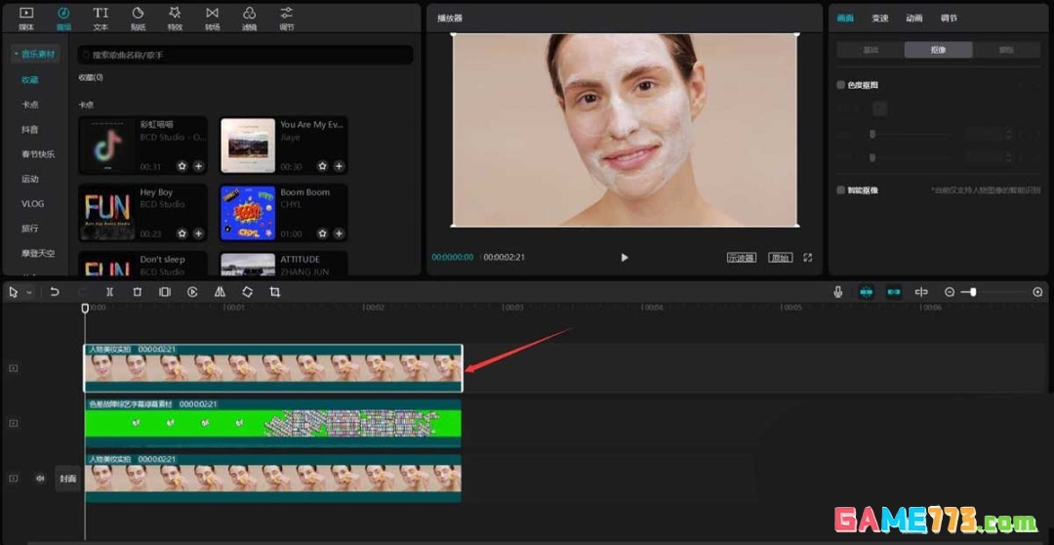This screenshot has height=545, width=1054.
Task: Play the video in the player
Action: (625, 258)
